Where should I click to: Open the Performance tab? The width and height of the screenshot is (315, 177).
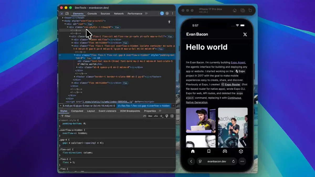[x=135, y=14]
